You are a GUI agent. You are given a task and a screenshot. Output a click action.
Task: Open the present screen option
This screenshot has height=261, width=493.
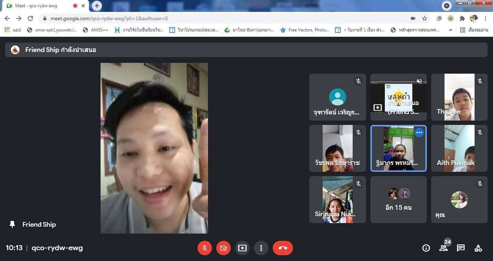point(242,248)
